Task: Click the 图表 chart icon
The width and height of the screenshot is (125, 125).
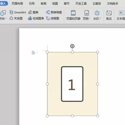Action: click(x=33, y=12)
